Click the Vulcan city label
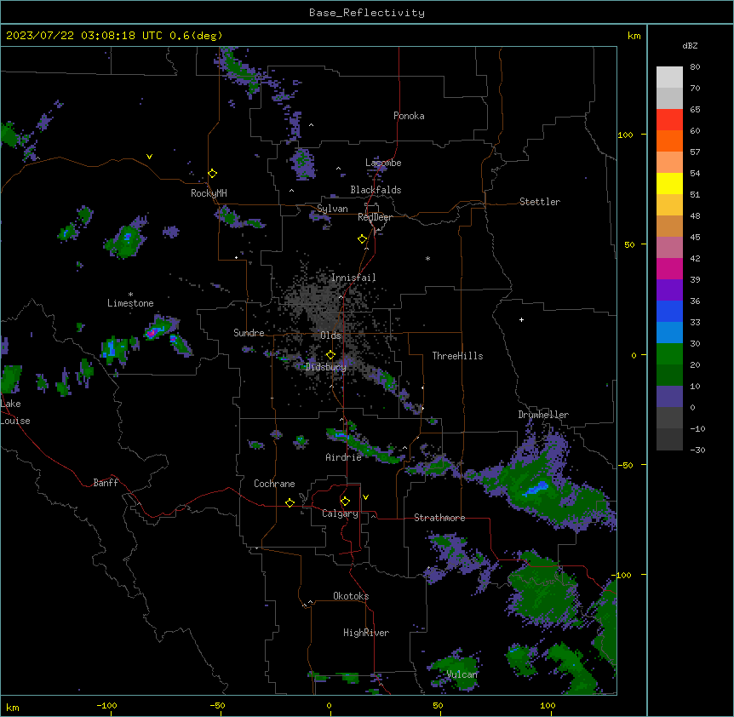This screenshot has width=734, height=717. [462, 674]
